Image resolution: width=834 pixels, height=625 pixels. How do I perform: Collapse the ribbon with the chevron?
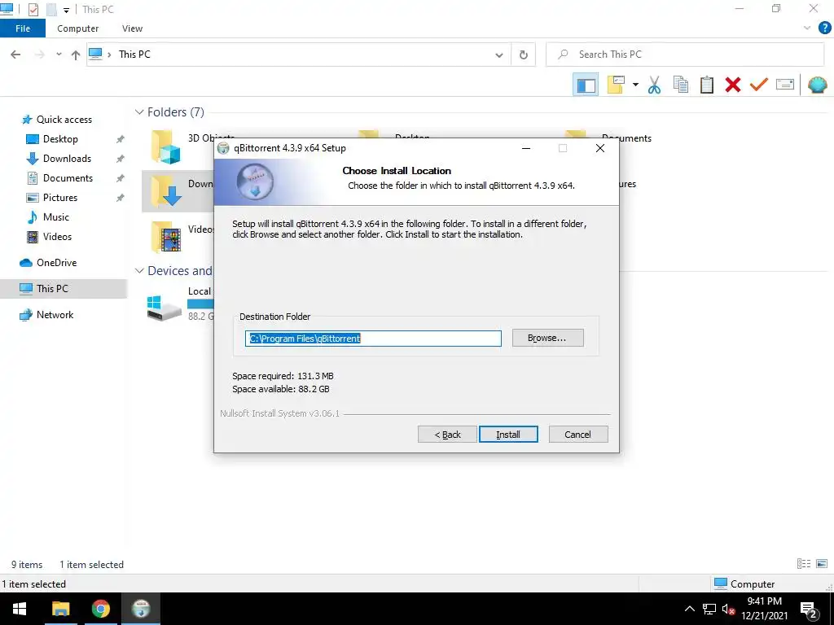tap(807, 28)
